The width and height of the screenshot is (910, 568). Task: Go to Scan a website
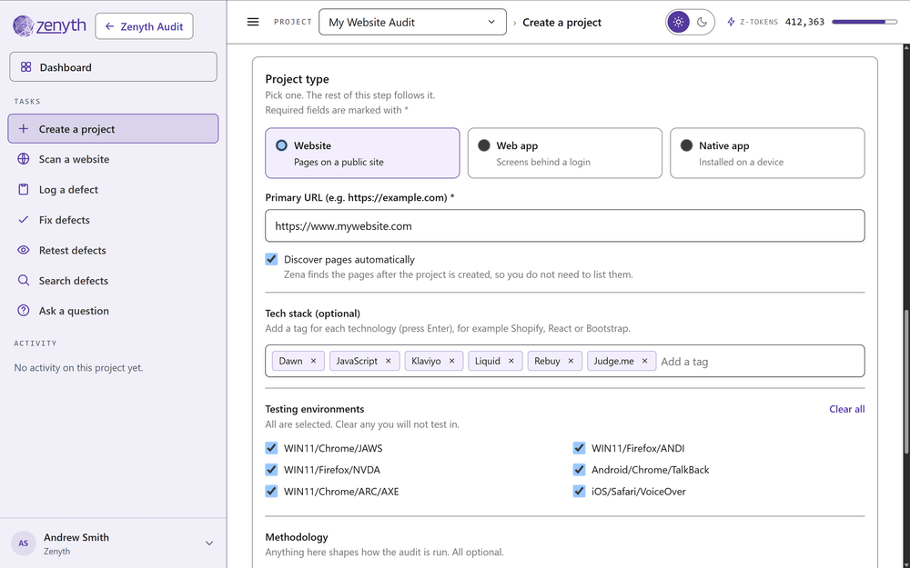pos(113,159)
